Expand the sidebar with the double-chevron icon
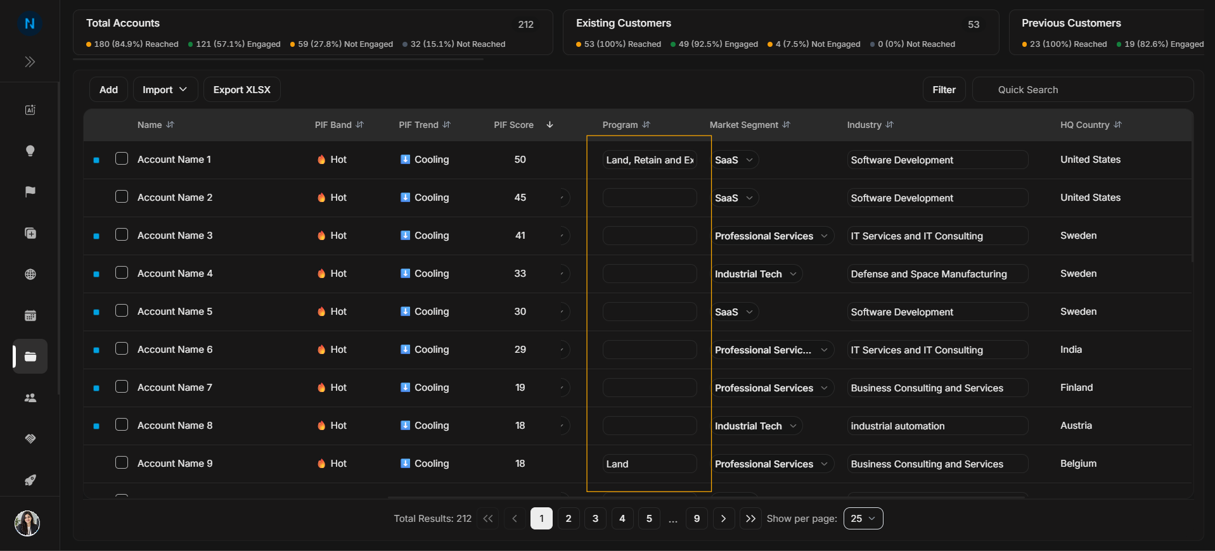Image resolution: width=1215 pixels, height=551 pixels. pyautogui.click(x=30, y=61)
